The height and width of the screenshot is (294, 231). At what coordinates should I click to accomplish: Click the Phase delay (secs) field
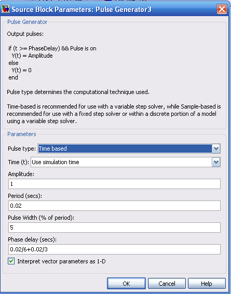coord(114,249)
